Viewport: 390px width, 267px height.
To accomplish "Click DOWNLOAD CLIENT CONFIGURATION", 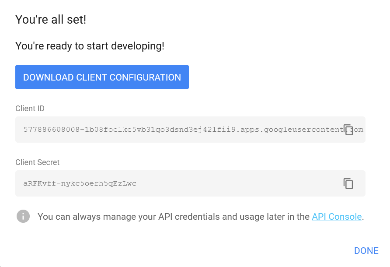I will coord(102,77).
